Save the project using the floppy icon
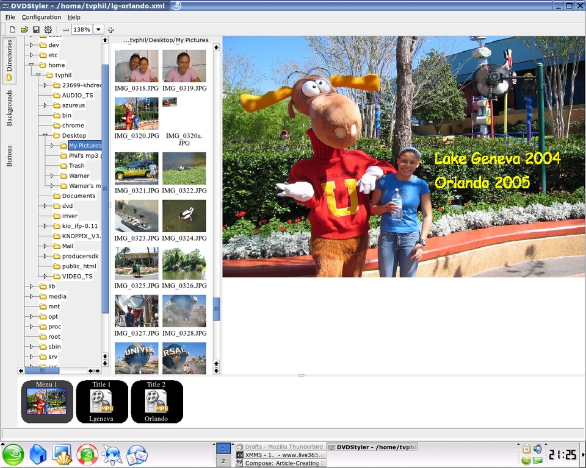This screenshot has height=468, width=586. tap(36, 29)
